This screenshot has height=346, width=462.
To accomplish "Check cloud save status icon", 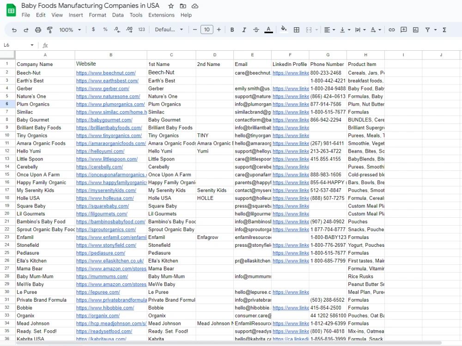I will tap(195, 6).
